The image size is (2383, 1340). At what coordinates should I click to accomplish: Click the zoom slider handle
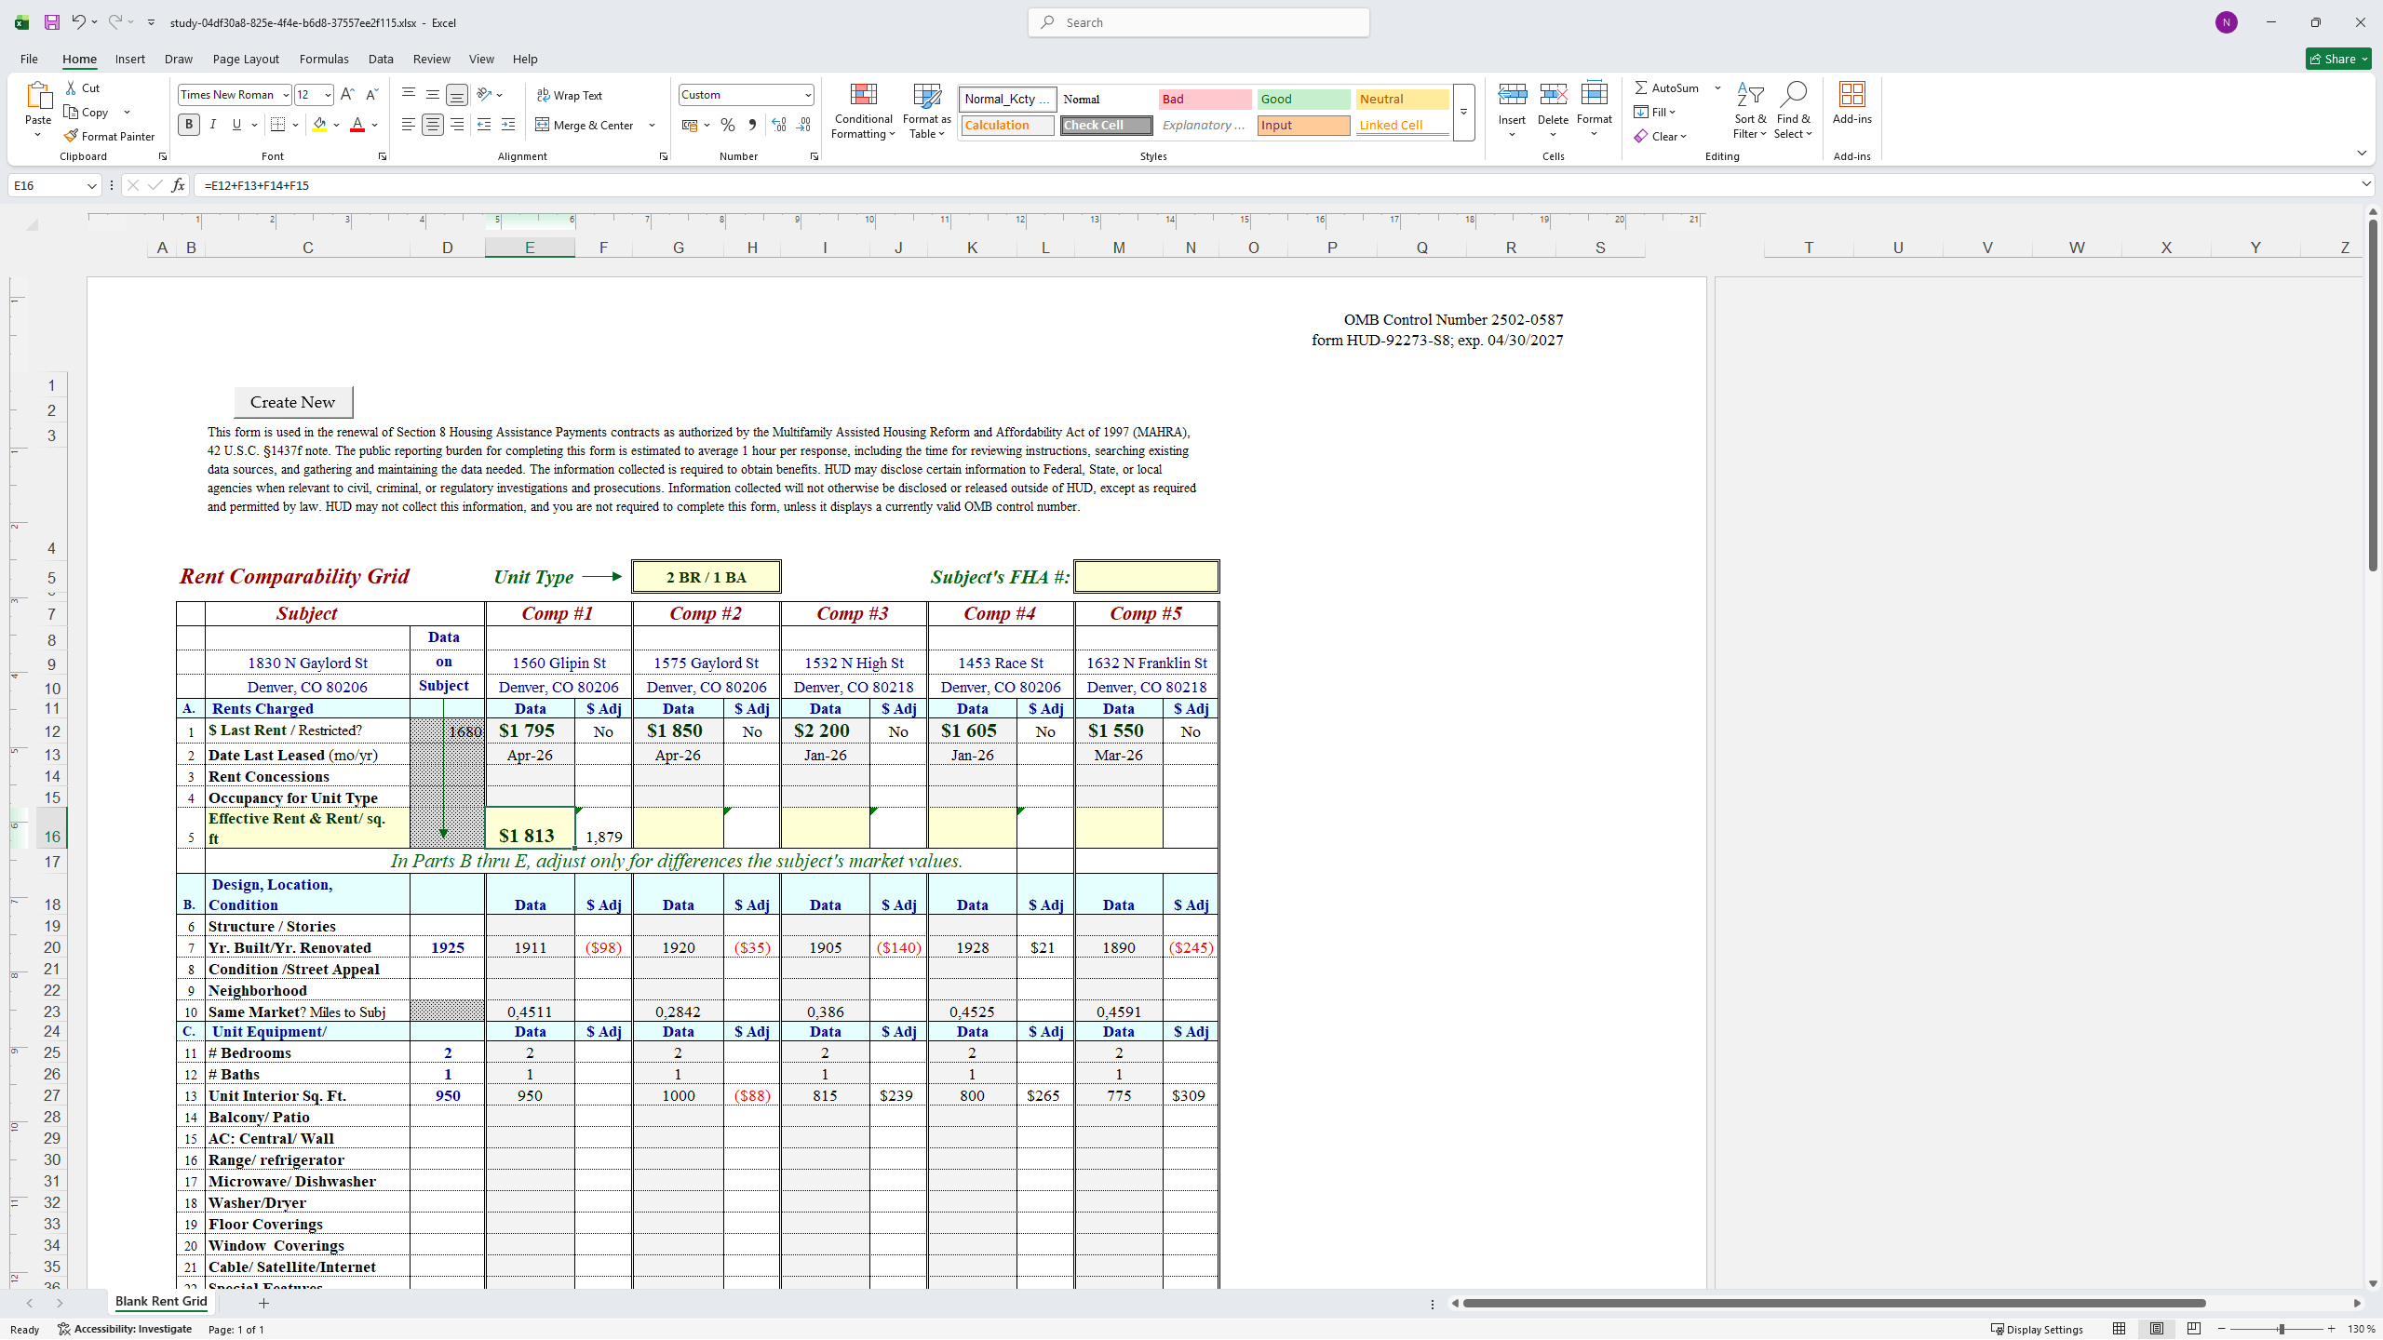pos(2281,1329)
